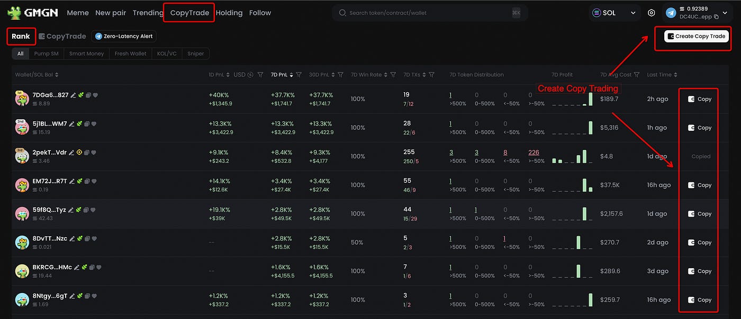Open Follow in top navigation
Image resolution: width=741 pixels, height=319 pixels.
click(260, 13)
